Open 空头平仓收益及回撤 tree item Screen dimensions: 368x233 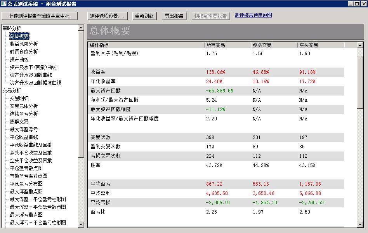pos(31,160)
